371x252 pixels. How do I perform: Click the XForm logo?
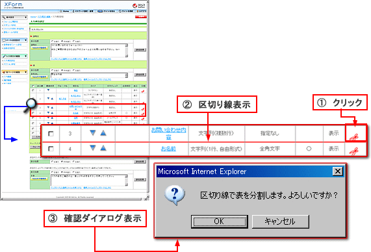13,5
